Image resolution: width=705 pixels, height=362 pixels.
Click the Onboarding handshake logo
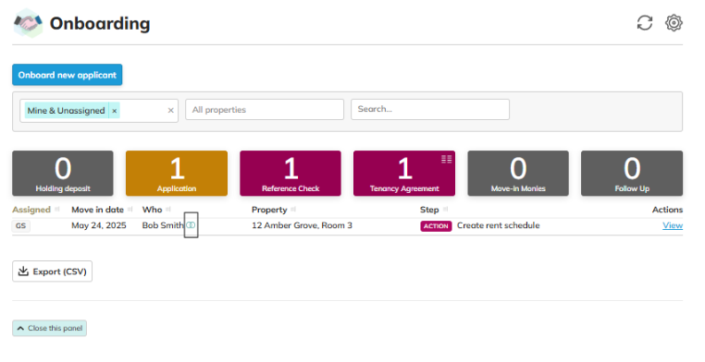28,23
